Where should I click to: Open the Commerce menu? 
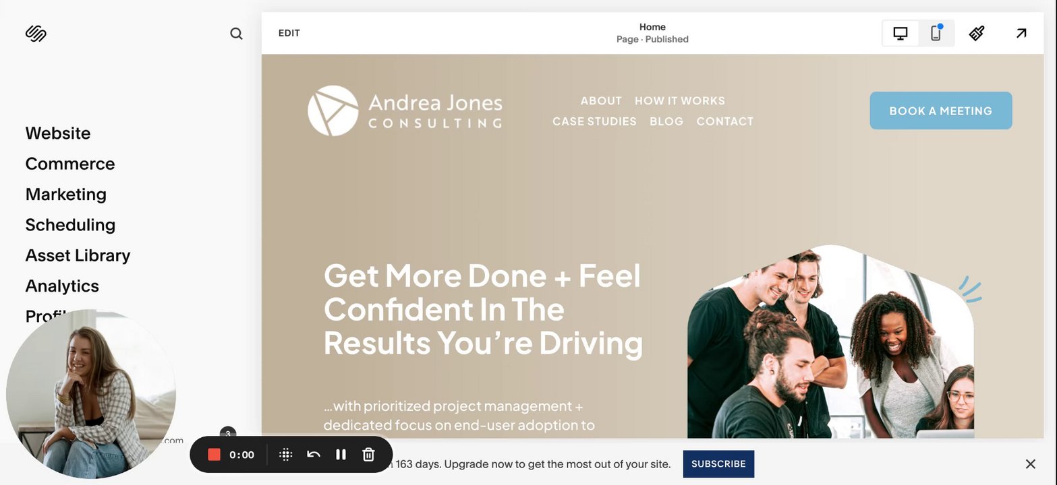[x=70, y=164]
